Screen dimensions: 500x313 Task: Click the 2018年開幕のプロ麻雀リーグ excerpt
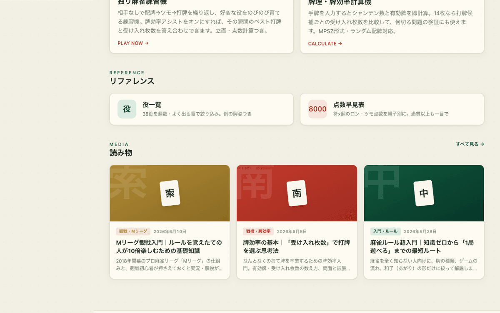[169, 265]
